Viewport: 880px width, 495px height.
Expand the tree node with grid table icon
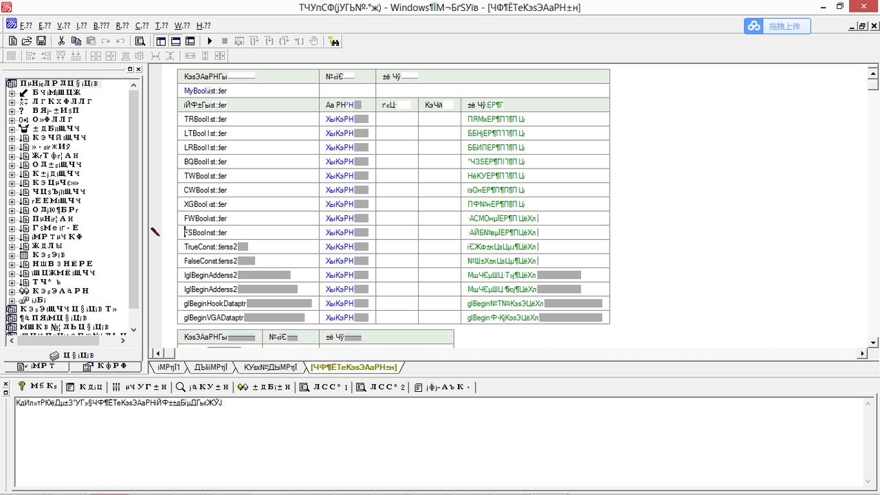pyautogui.click(x=12, y=255)
